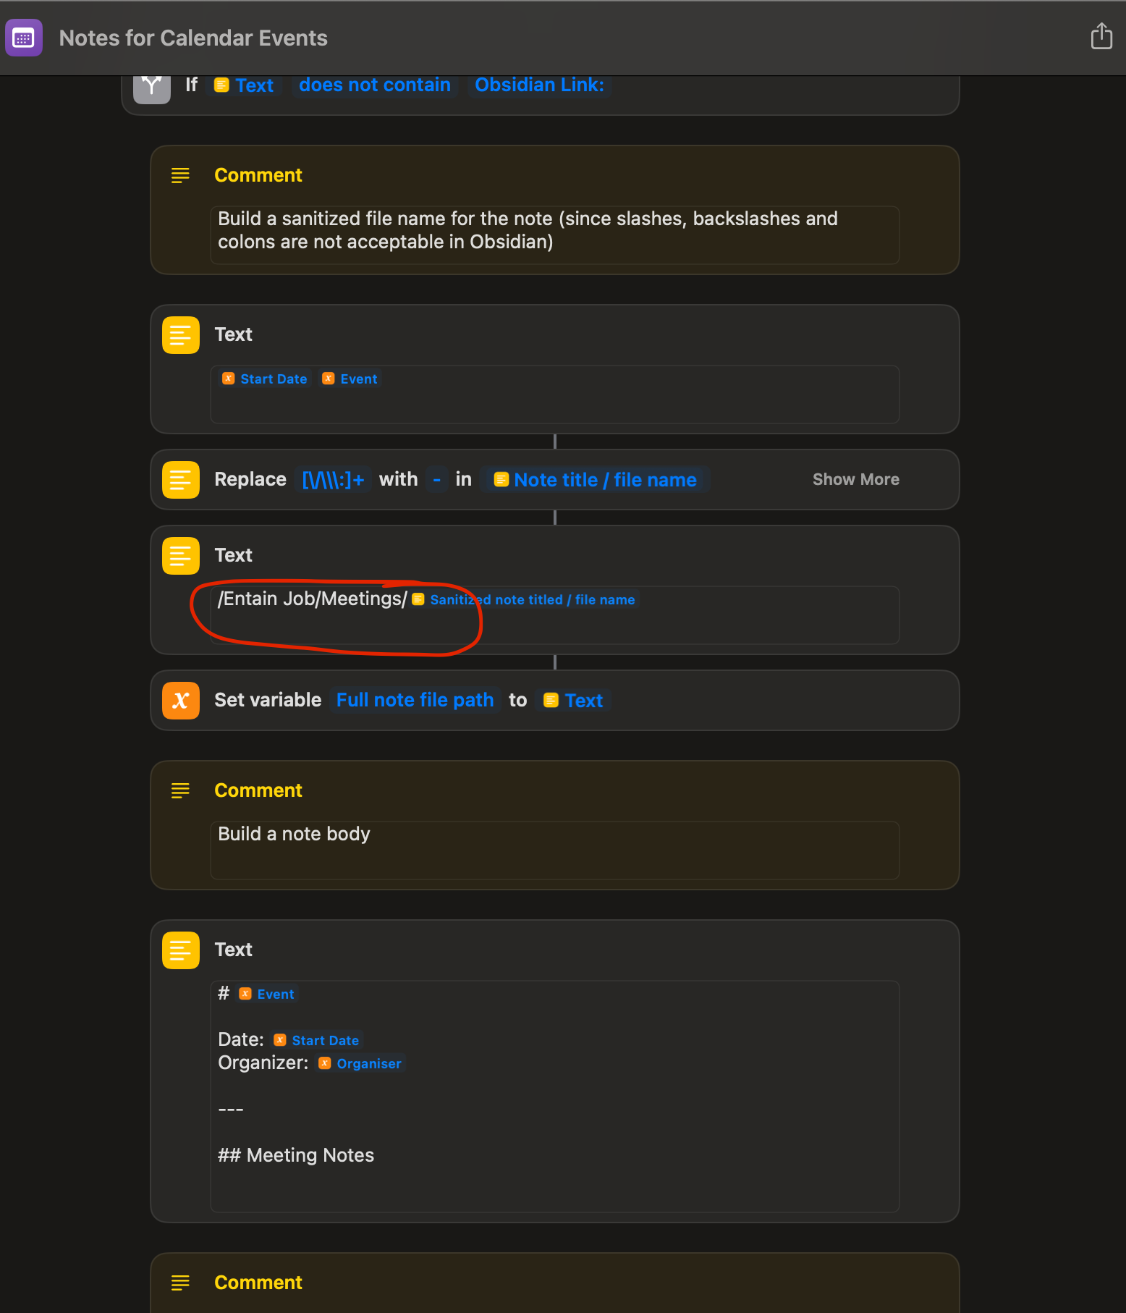Click the icon of the Meeting Notes Text action
The image size is (1126, 1313).
[181, 950]
